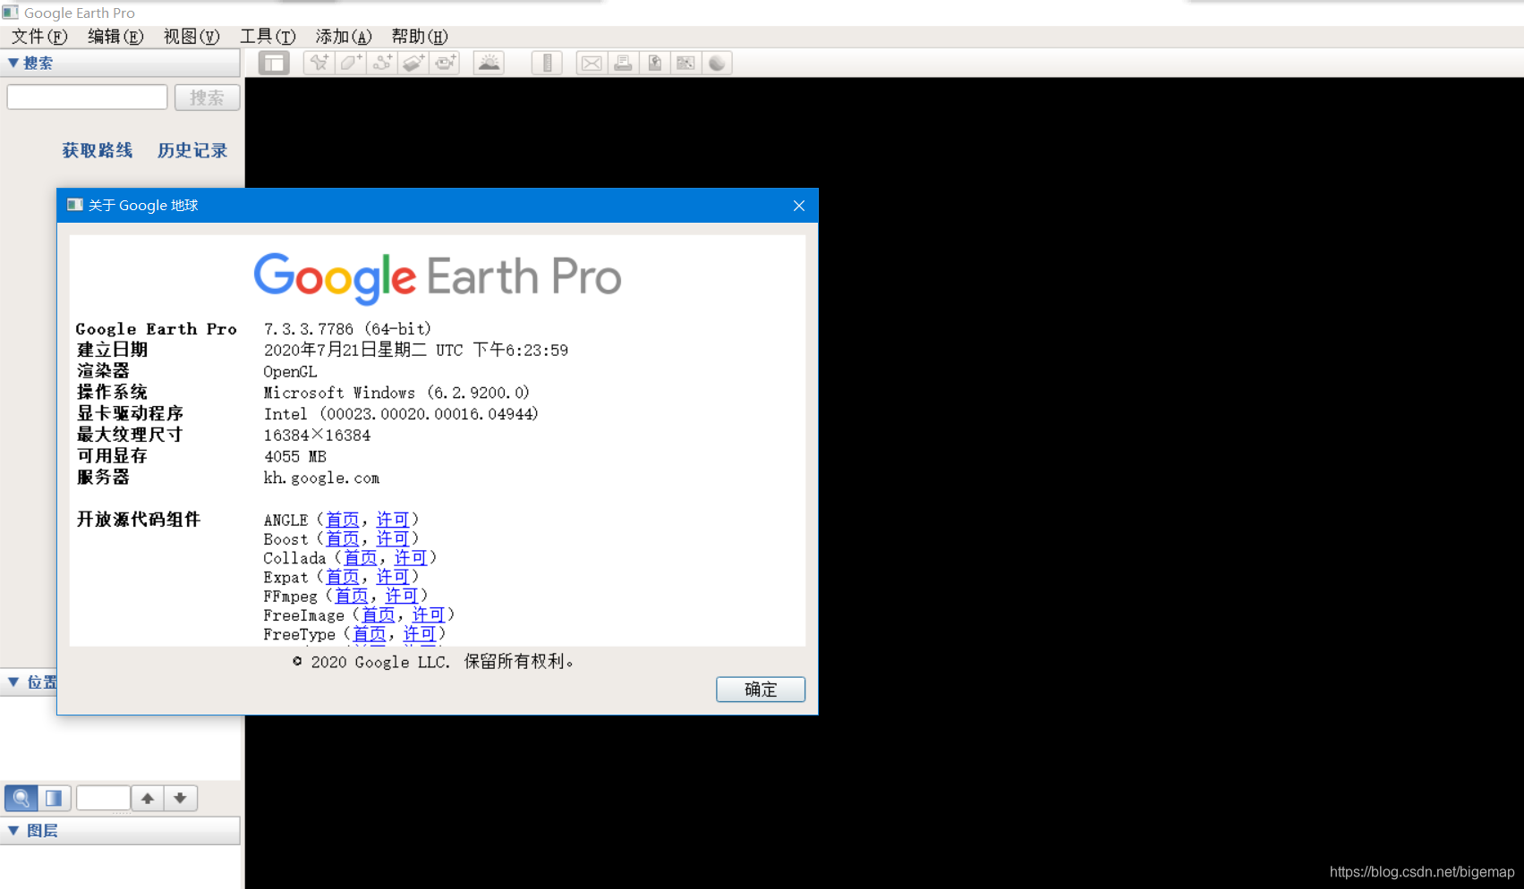Click the places panel split-view icon
Viewport: 1524px width, 889px height.
point(54,798)
